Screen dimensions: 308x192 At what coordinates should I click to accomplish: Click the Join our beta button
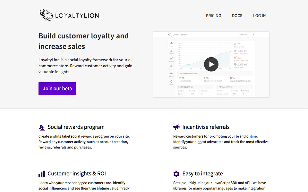click(57, 89)
